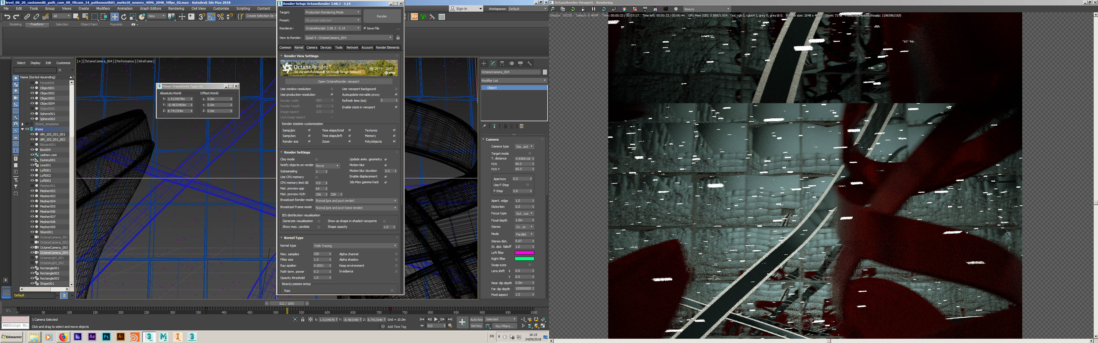Toggle the Clay mode checkbox
The height and width of the screenshot is (343, 1098).
coord(316,159)
